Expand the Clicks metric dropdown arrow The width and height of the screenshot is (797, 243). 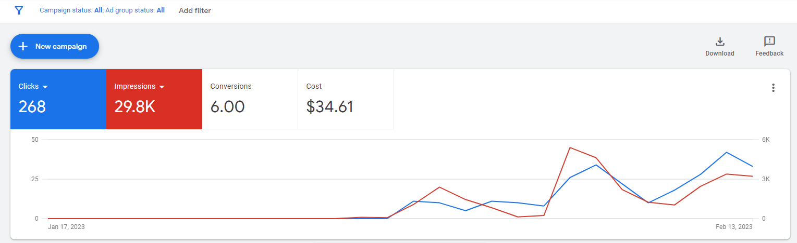(x=45, y=87)
